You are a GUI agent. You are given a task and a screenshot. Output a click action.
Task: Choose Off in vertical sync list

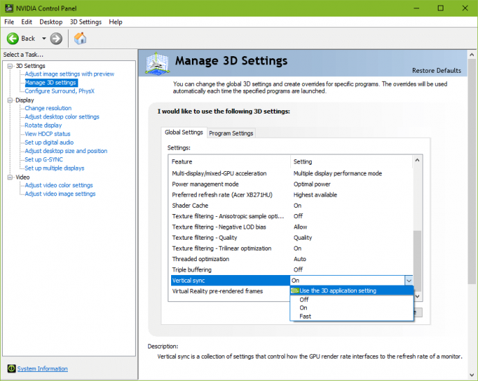click(x=304, y=299)
